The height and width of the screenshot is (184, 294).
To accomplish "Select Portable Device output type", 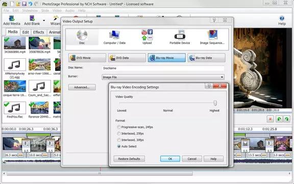I will pos(180,37).
